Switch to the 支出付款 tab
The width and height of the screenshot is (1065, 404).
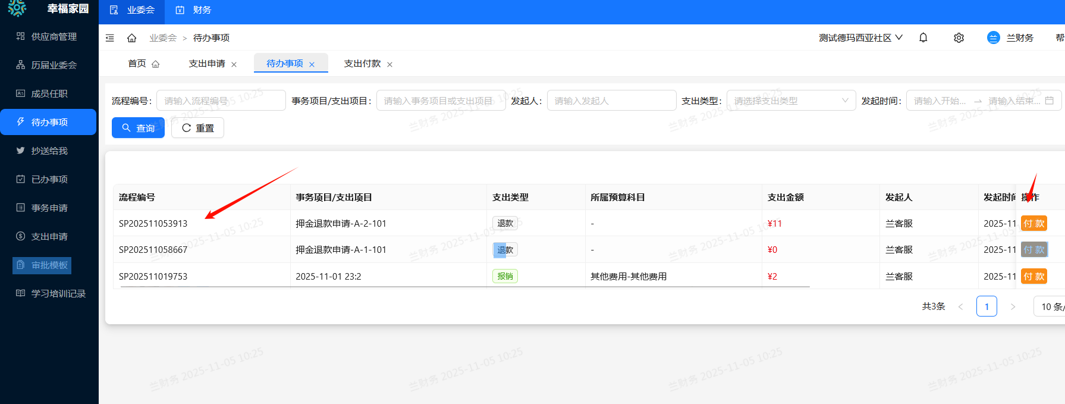(x=362, y=64)
